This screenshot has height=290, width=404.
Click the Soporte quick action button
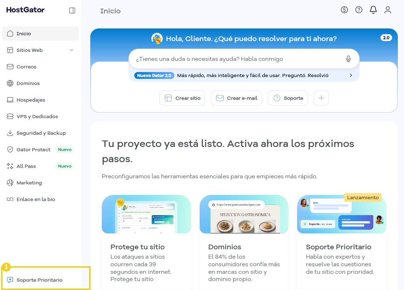[x=288, y=98]
